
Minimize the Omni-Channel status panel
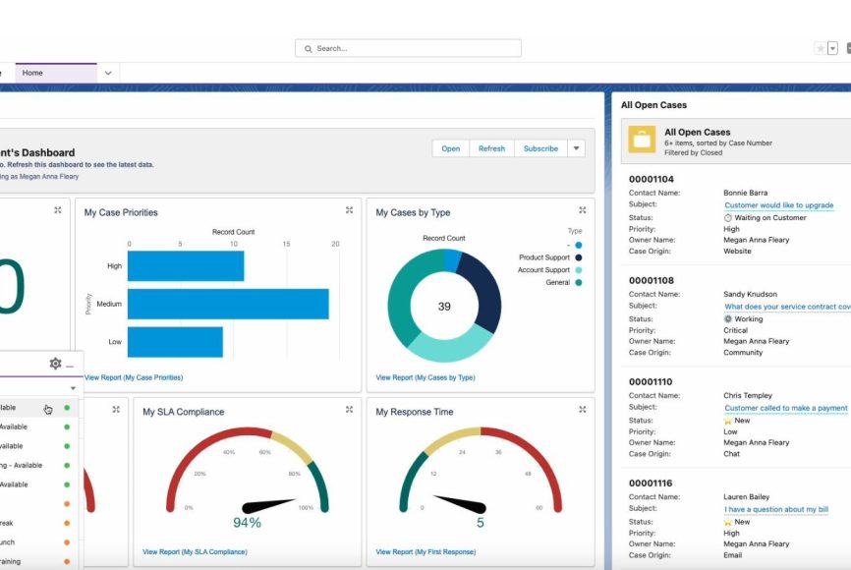(x=70, y=365)
